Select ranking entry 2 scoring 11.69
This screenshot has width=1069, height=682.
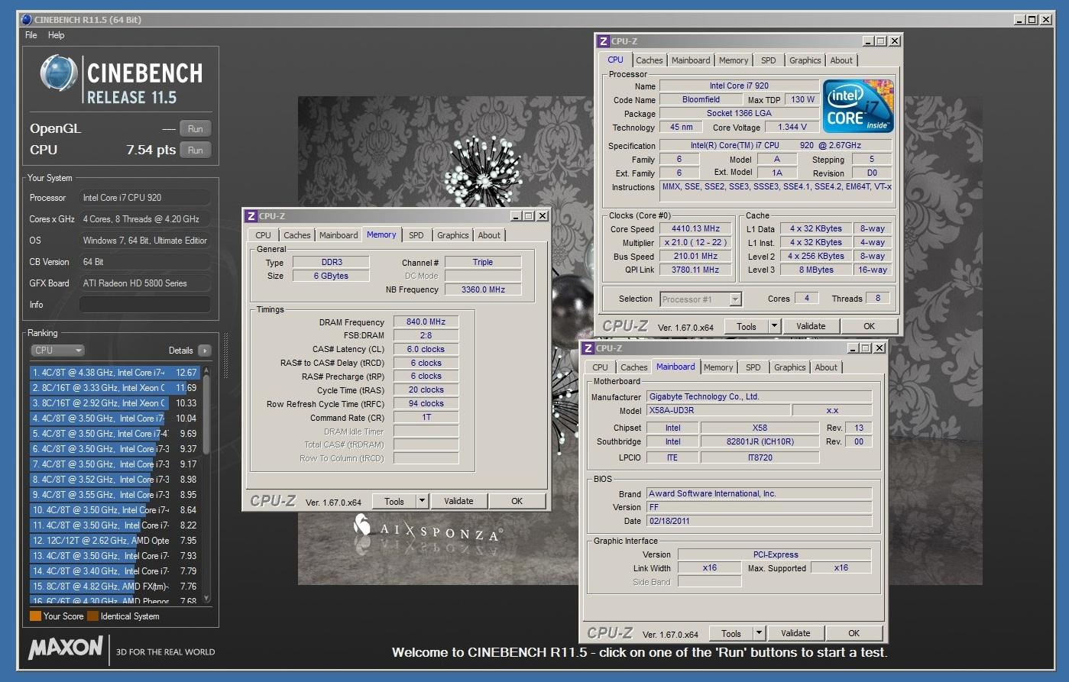tap(115, 388)
